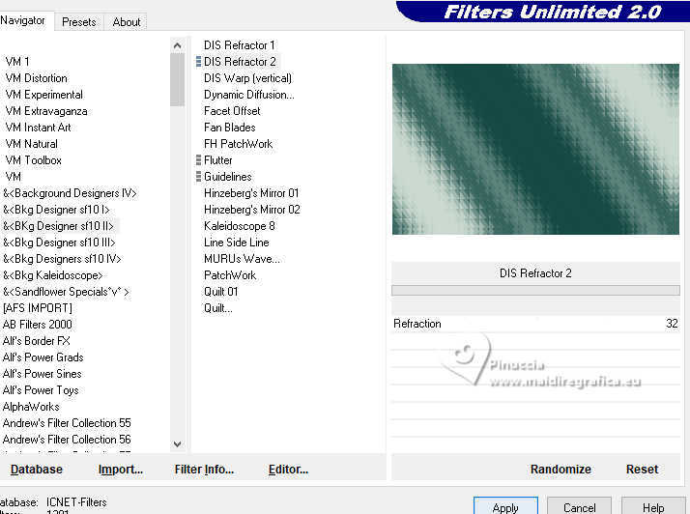Screen dimensions: 690x514
Task: Choose Line Side Line filter
Action: (x=237, y=243)
